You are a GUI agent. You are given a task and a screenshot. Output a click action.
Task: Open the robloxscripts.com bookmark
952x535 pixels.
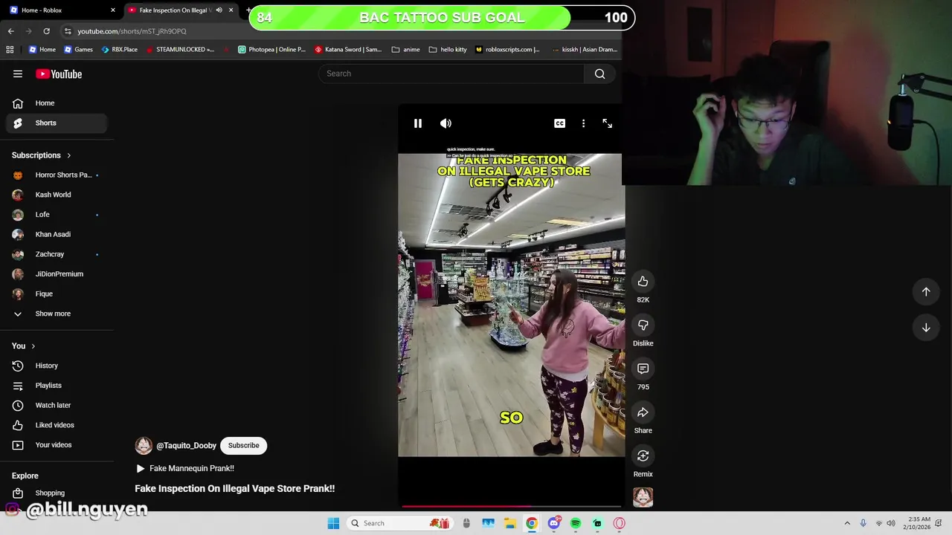tap(507, 50)
